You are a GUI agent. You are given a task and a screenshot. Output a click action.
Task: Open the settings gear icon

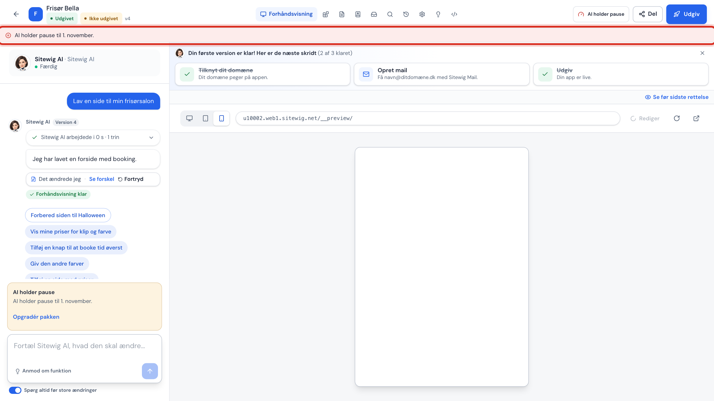tap(422, 14)
